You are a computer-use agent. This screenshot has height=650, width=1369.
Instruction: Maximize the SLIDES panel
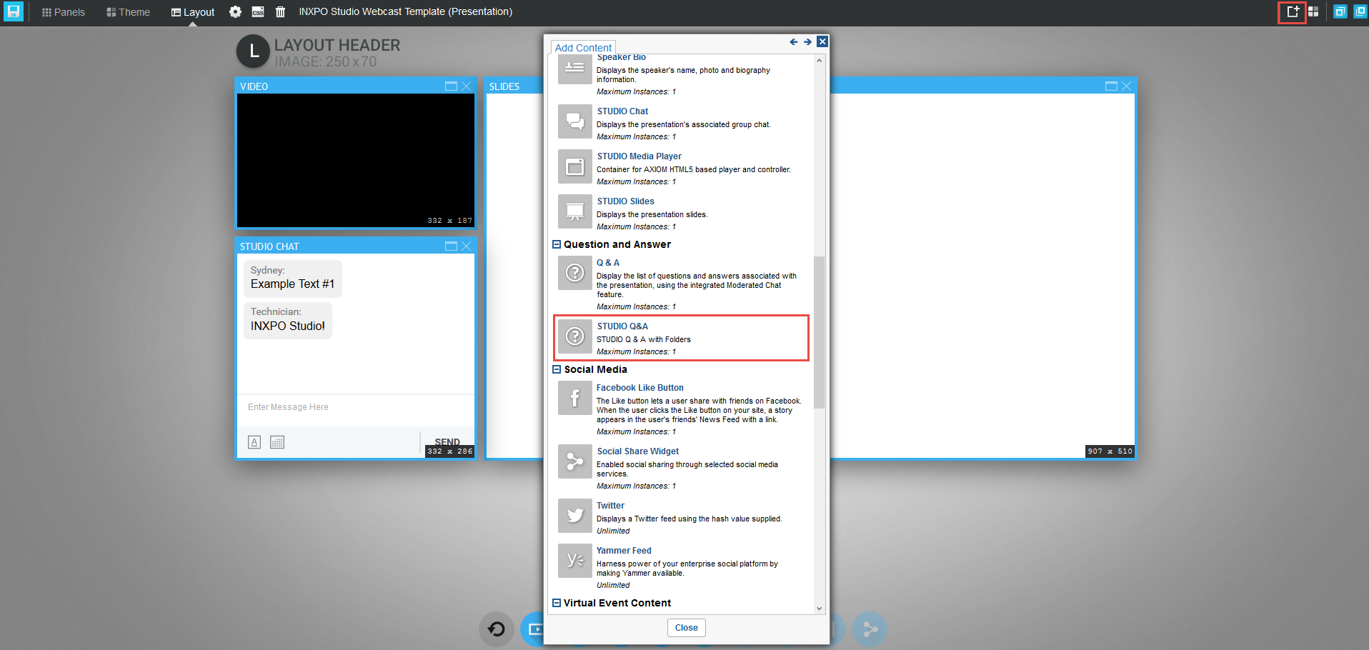pyautogui.click(x=1111, y=86)
